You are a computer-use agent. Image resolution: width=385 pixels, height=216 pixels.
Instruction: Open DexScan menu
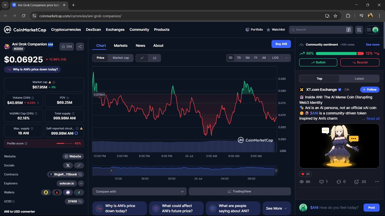click(93, 30)
